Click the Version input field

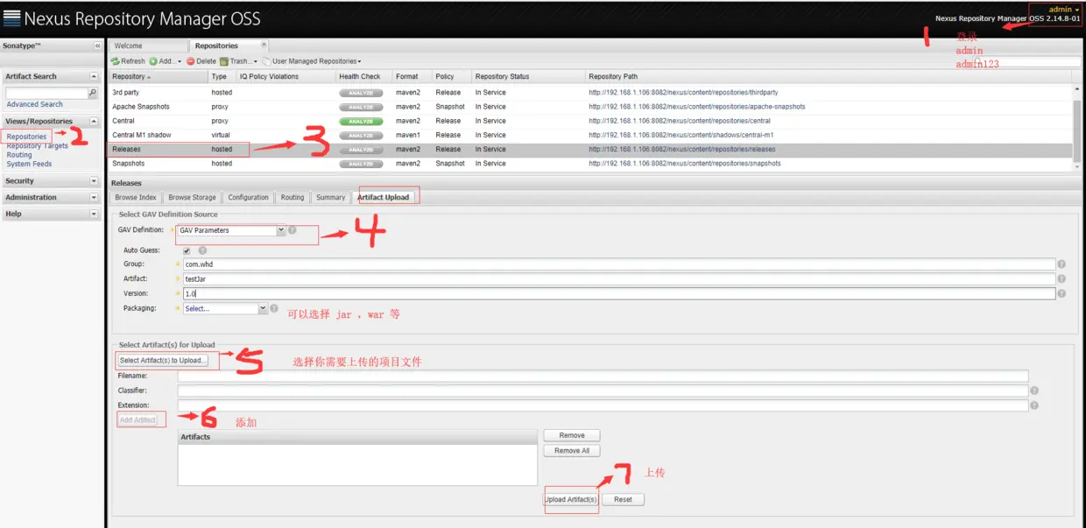[618, 293]
